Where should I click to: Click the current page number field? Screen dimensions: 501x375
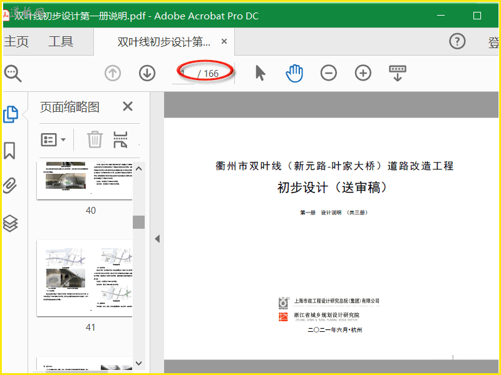coord(183,74)
